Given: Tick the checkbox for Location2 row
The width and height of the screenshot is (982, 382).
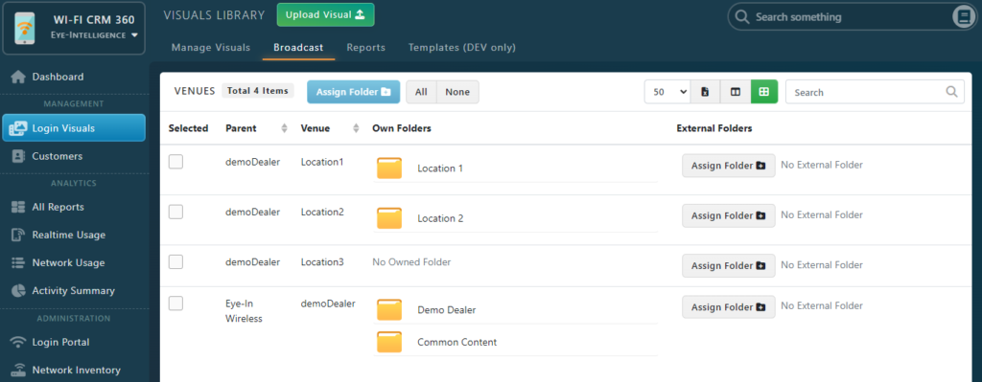Looking at the screenshot, I should click(x=176, y=212).
